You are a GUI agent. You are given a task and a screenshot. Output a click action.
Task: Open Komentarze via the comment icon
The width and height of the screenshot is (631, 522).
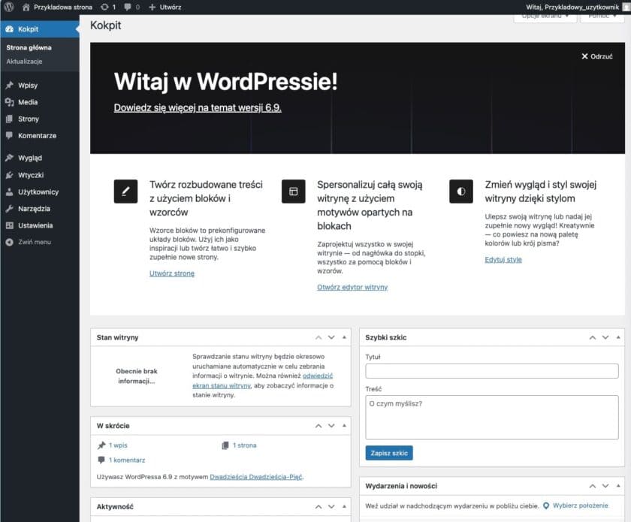tap(11, 136)
